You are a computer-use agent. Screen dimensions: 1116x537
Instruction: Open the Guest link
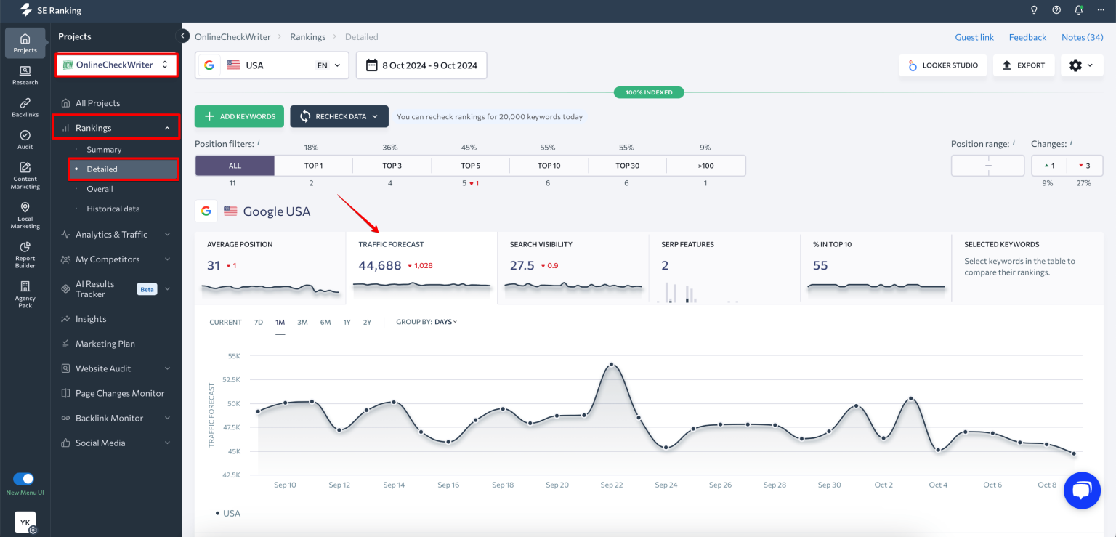974,36
